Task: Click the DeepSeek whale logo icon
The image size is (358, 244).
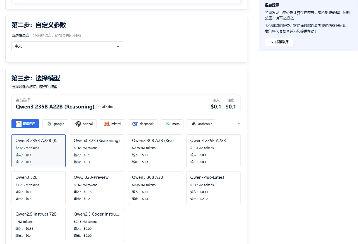Action: point(135,124)
